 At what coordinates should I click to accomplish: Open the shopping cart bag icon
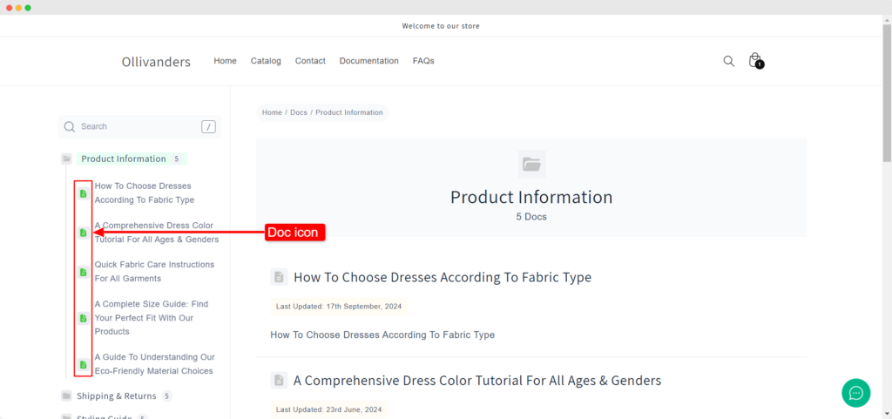[755, 60]
